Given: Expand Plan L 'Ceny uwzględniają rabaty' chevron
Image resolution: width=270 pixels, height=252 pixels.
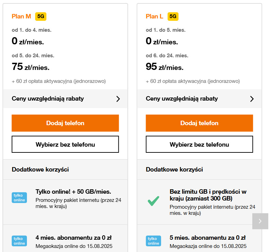Looking at the screenshot, I should pos(252,99).
